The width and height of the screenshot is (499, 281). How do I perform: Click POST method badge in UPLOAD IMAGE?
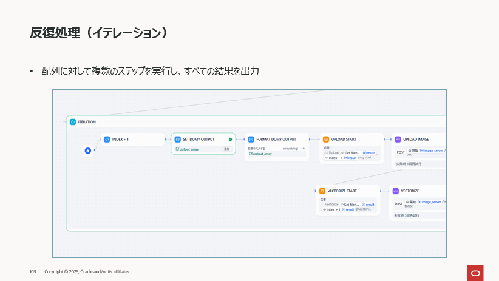(401, 152)
